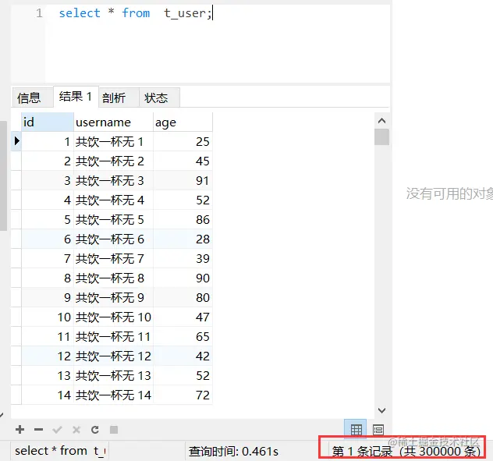
Task: Switch to form view icon
Action: tap(378, 429)
